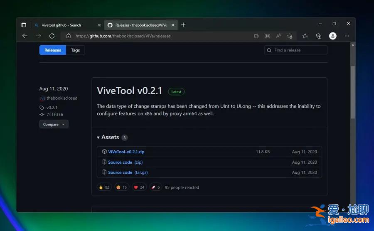This screenshot has width=374, height=231.
Task: Open the Collections icon in the toolbar
Action: [319, 36]
